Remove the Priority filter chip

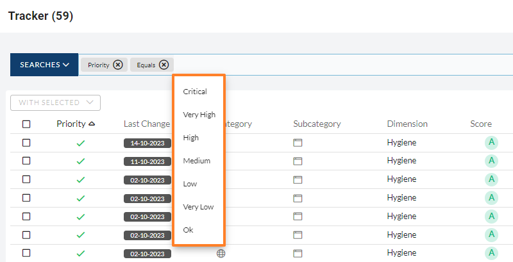(x=117, y=65)
